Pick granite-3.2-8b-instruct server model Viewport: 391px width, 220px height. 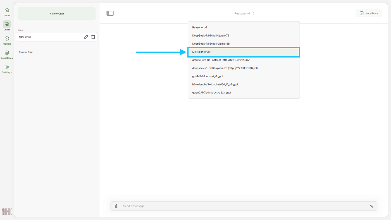coord(244,60)
